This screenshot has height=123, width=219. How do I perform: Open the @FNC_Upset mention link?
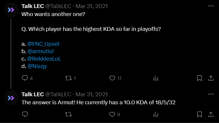point(44,44)
